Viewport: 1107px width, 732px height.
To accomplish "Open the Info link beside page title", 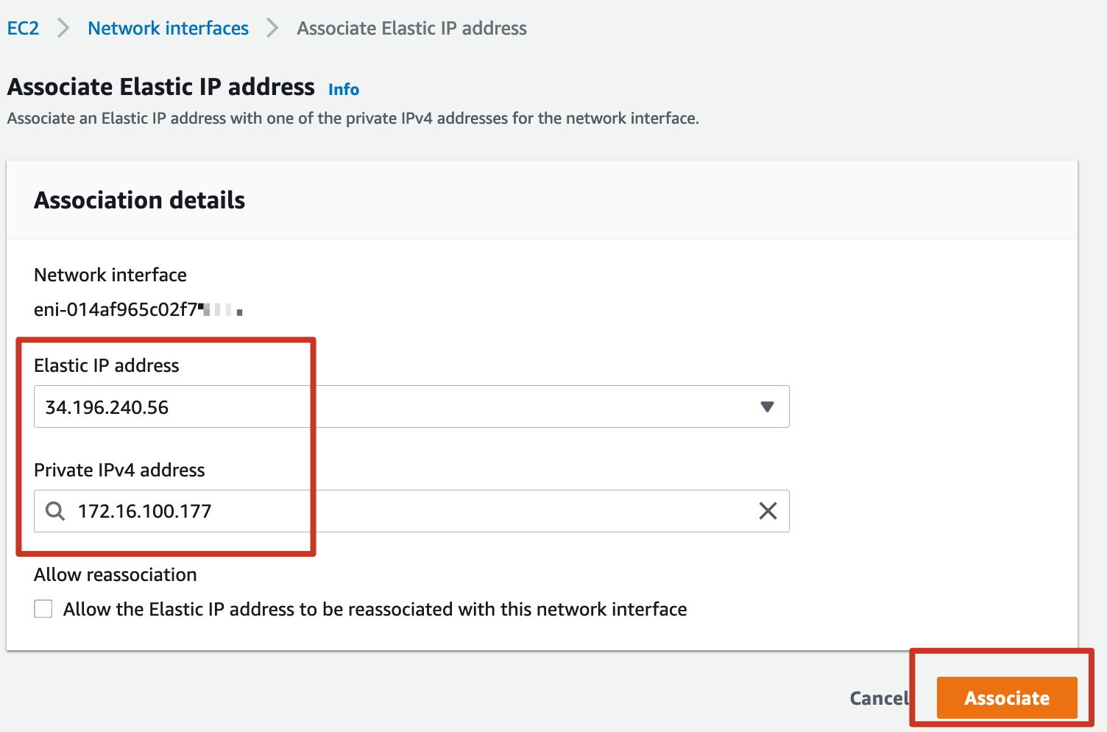I will tap(344, 89).
